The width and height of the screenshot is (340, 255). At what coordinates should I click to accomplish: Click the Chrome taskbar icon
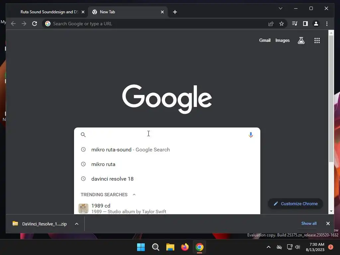click(x=200, y=247)
